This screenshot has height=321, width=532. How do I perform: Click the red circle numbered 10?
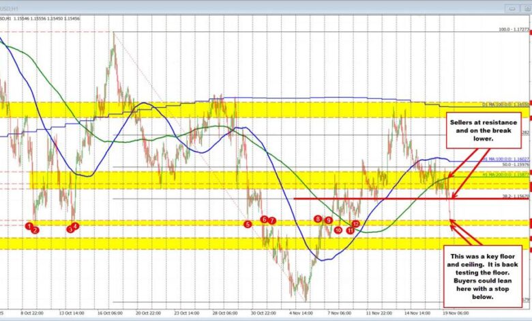pyautogui.click(x=338, y=230)
